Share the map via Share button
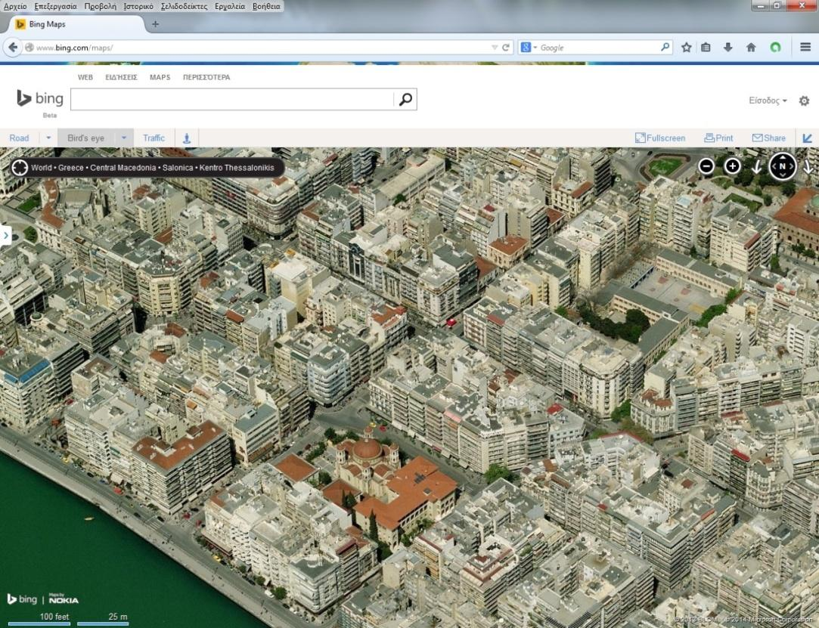Image resolution: width=819 pixels, height=628 pixels. coord(769,138)
